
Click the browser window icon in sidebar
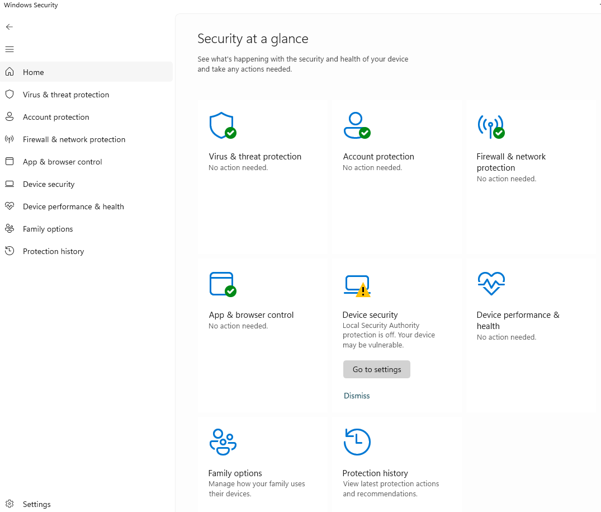pos(10,162)
